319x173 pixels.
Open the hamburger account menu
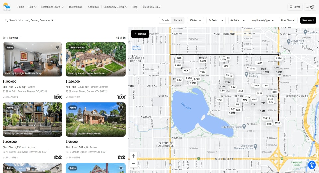(x=310, y=7)
